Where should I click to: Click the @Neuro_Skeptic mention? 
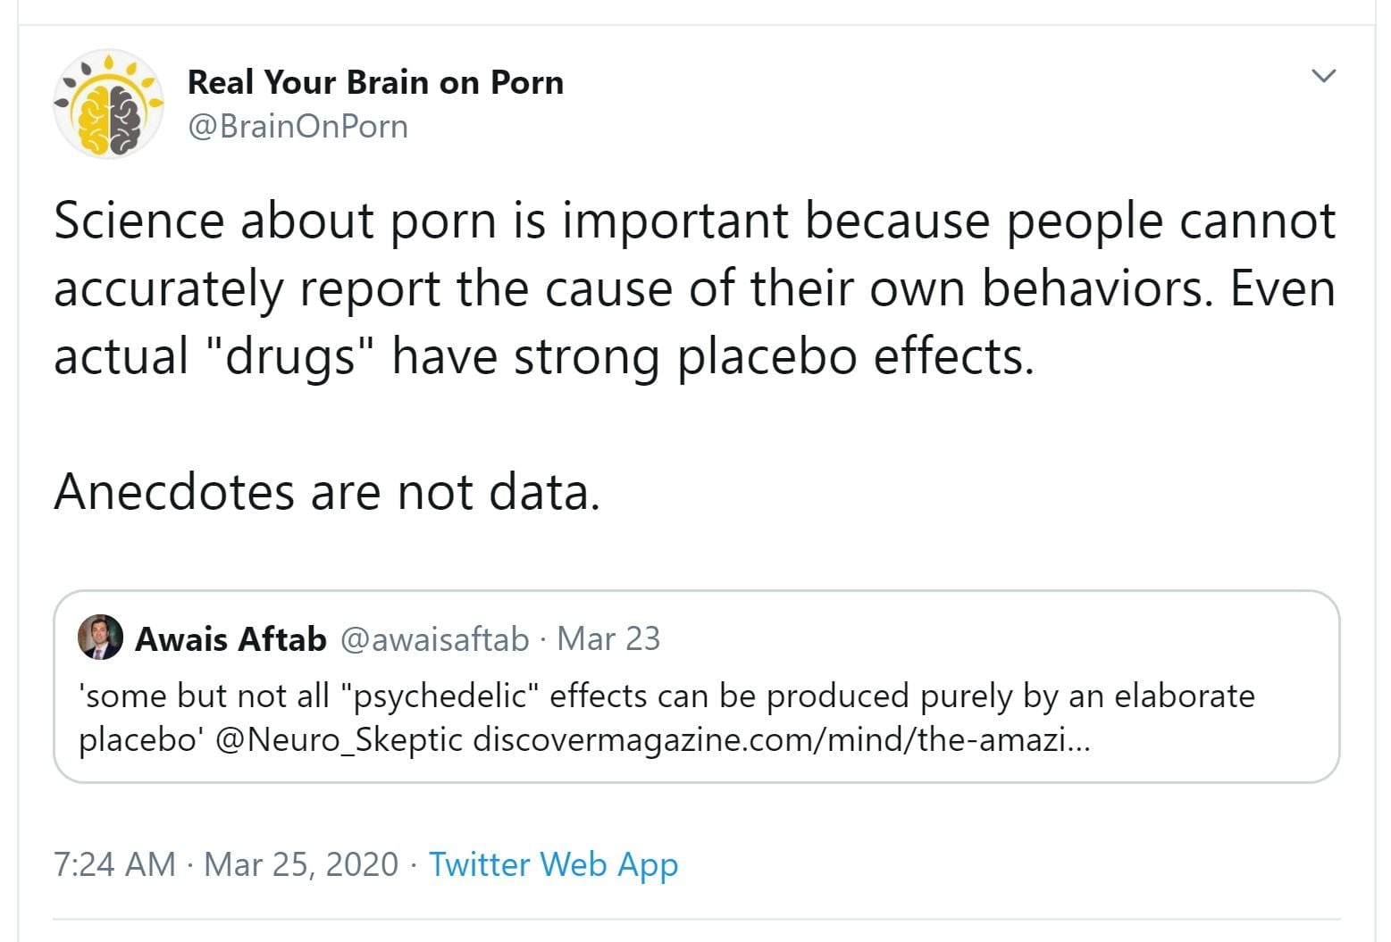pos(339,740)
